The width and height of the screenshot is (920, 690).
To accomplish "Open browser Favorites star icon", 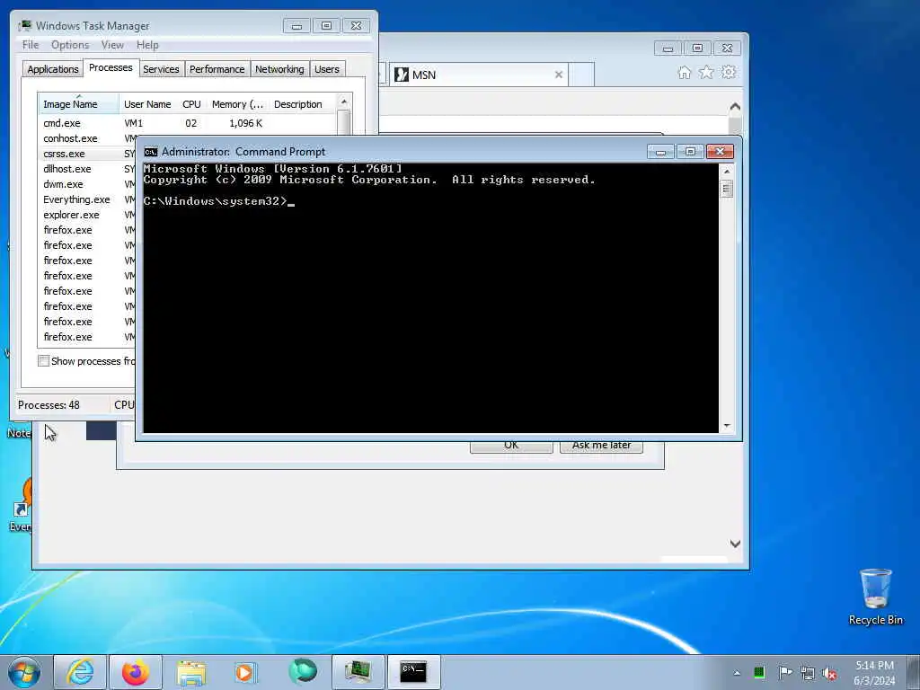I will click(706, 72).
